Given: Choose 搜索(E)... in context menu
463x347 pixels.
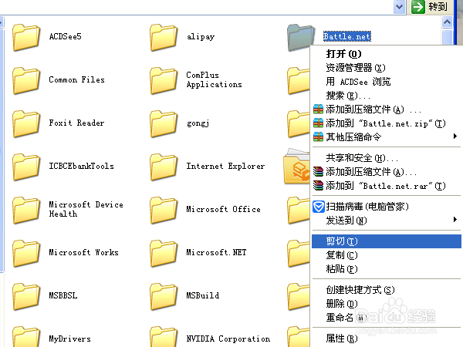Looking at the screenshot, I should point(387,96).
